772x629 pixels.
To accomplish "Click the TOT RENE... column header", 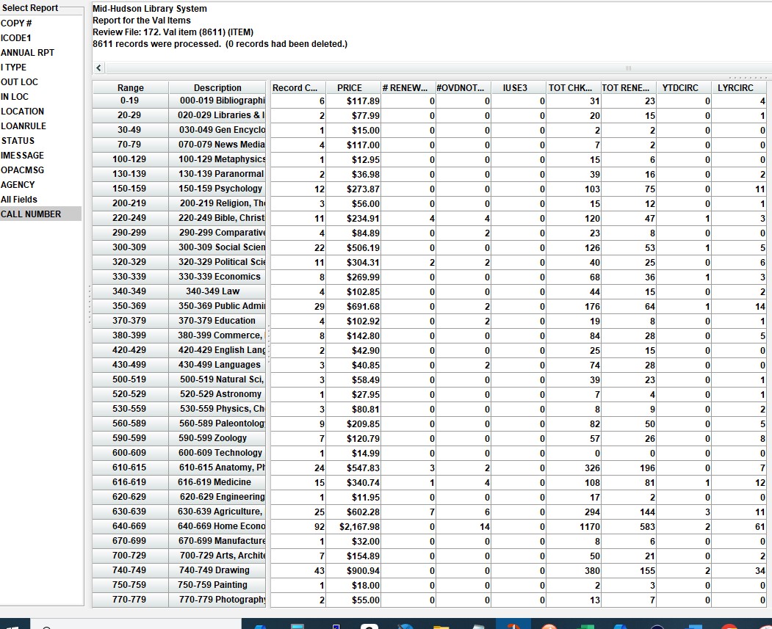I will pos(629,87).
